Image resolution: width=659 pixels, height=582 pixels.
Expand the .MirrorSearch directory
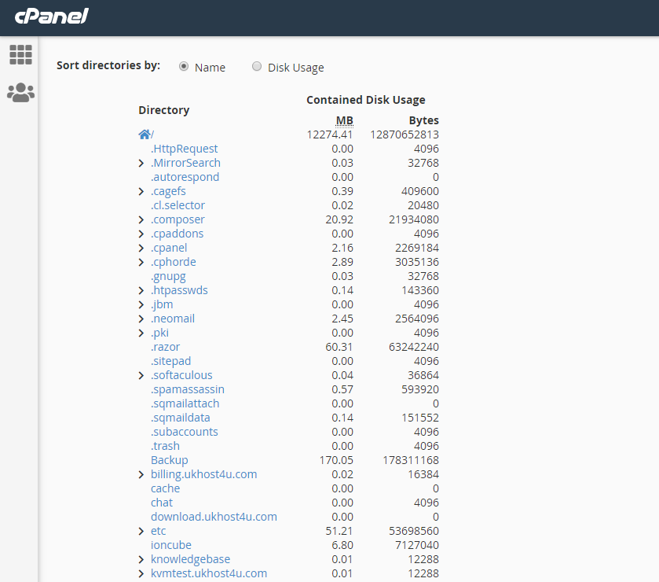tap(141, 164)
